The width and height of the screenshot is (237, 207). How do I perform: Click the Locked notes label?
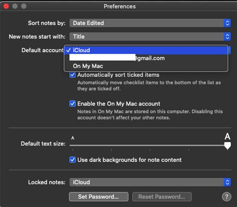point(46,183)
